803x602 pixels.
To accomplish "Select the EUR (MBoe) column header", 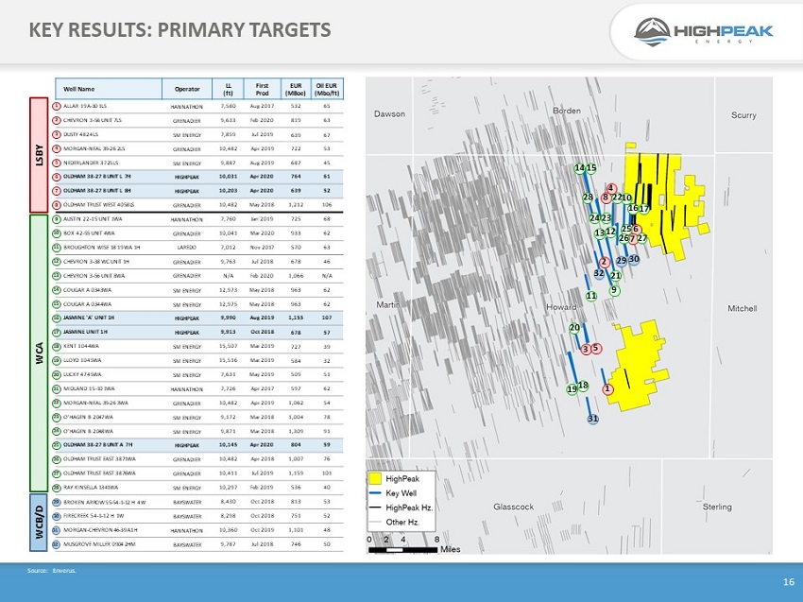I will (x=296, y=89).
